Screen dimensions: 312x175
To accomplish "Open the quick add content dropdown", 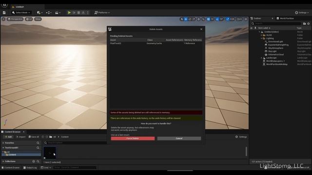I will tap(39, 13).
